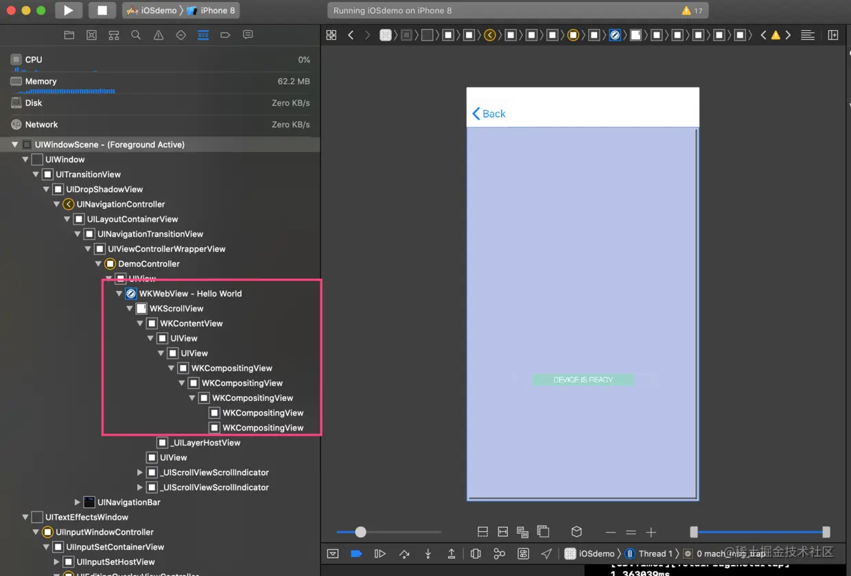Image resolution: width=851 pixels, height=576 pixels.
Task: Open editor options lines icon
Action: (x=808, y=35)
